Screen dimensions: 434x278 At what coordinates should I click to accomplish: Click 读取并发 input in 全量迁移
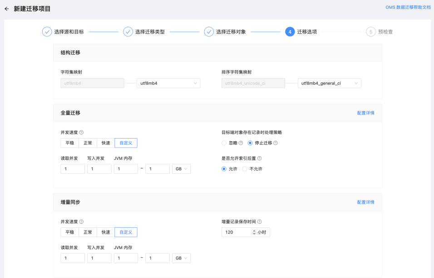coord(73,169)
